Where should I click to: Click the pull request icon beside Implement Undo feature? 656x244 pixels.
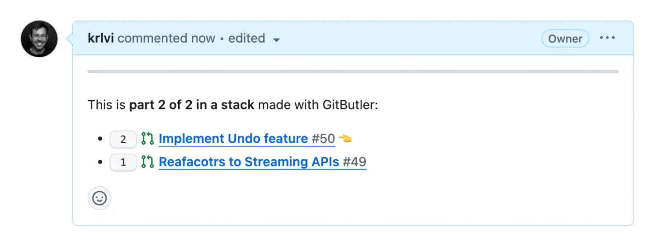point(147,139)
